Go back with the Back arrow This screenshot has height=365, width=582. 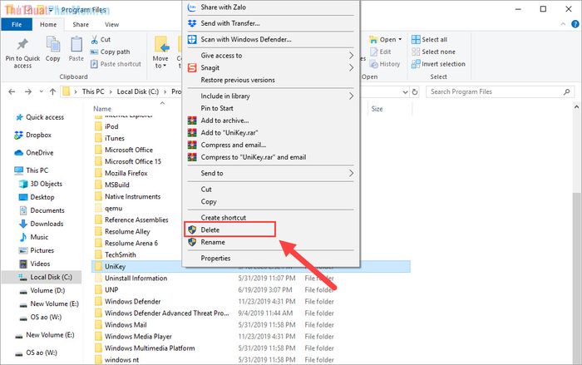coord(12,91)
